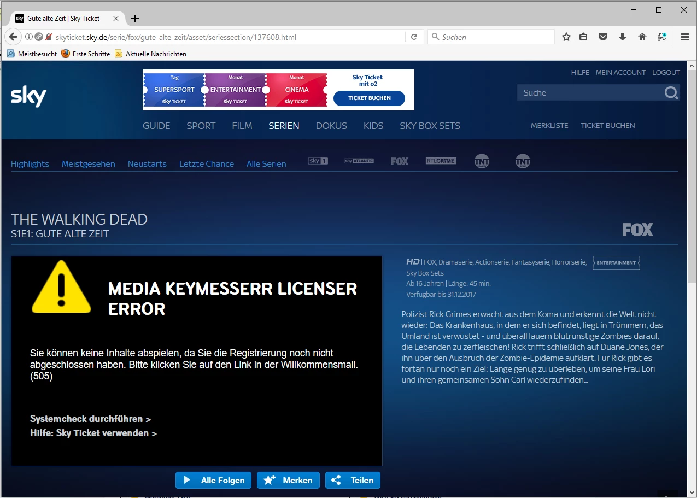Viewport: 697px width, 498px height.
Task: Click the Supersport ticket in banner
Action: [174, 90]
